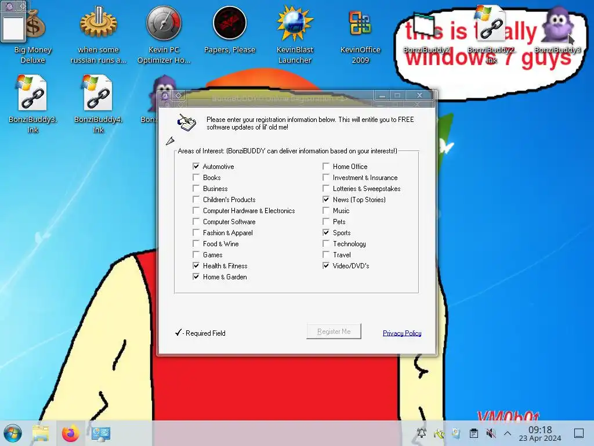
Task: Open the Privacy Policy link
Action: pyautogui.click(x=402, y=333)
